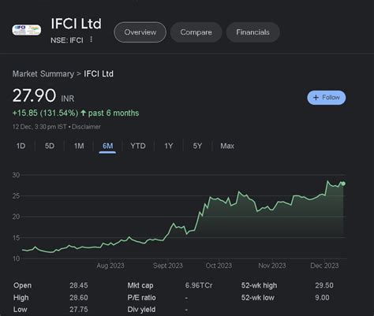This screenshot has height=316, width=374.
Task: Click the 27.90 price value
Action: click(34, 95)
